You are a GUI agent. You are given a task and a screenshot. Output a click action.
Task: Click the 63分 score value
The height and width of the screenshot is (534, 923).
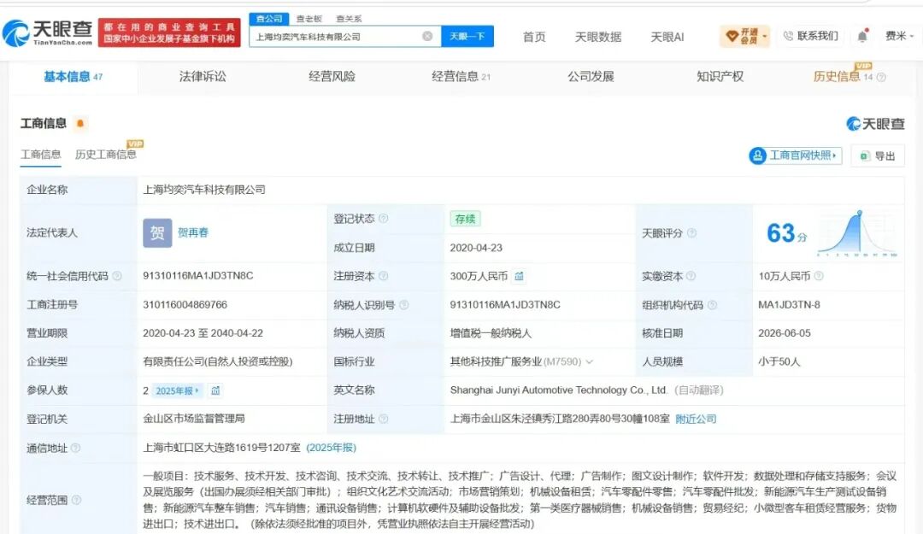(x=786, y=233)
